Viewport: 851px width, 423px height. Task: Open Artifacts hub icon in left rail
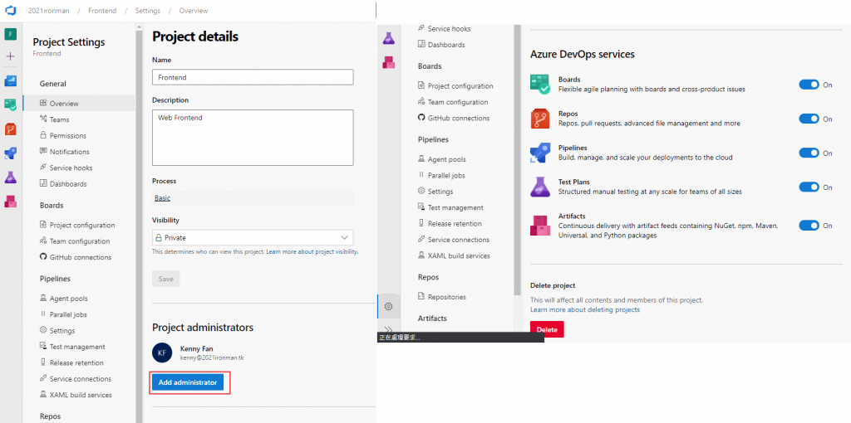tap(11, 201)
